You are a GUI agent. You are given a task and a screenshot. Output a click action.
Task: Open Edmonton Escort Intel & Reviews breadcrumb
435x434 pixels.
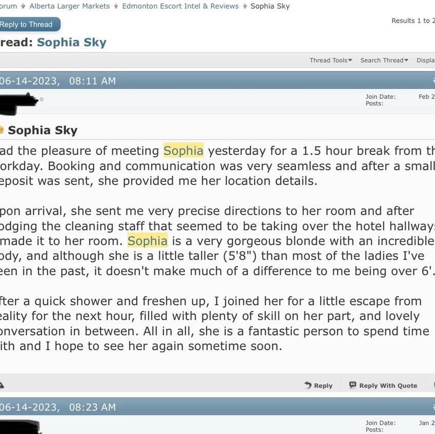tap(180, 6)
